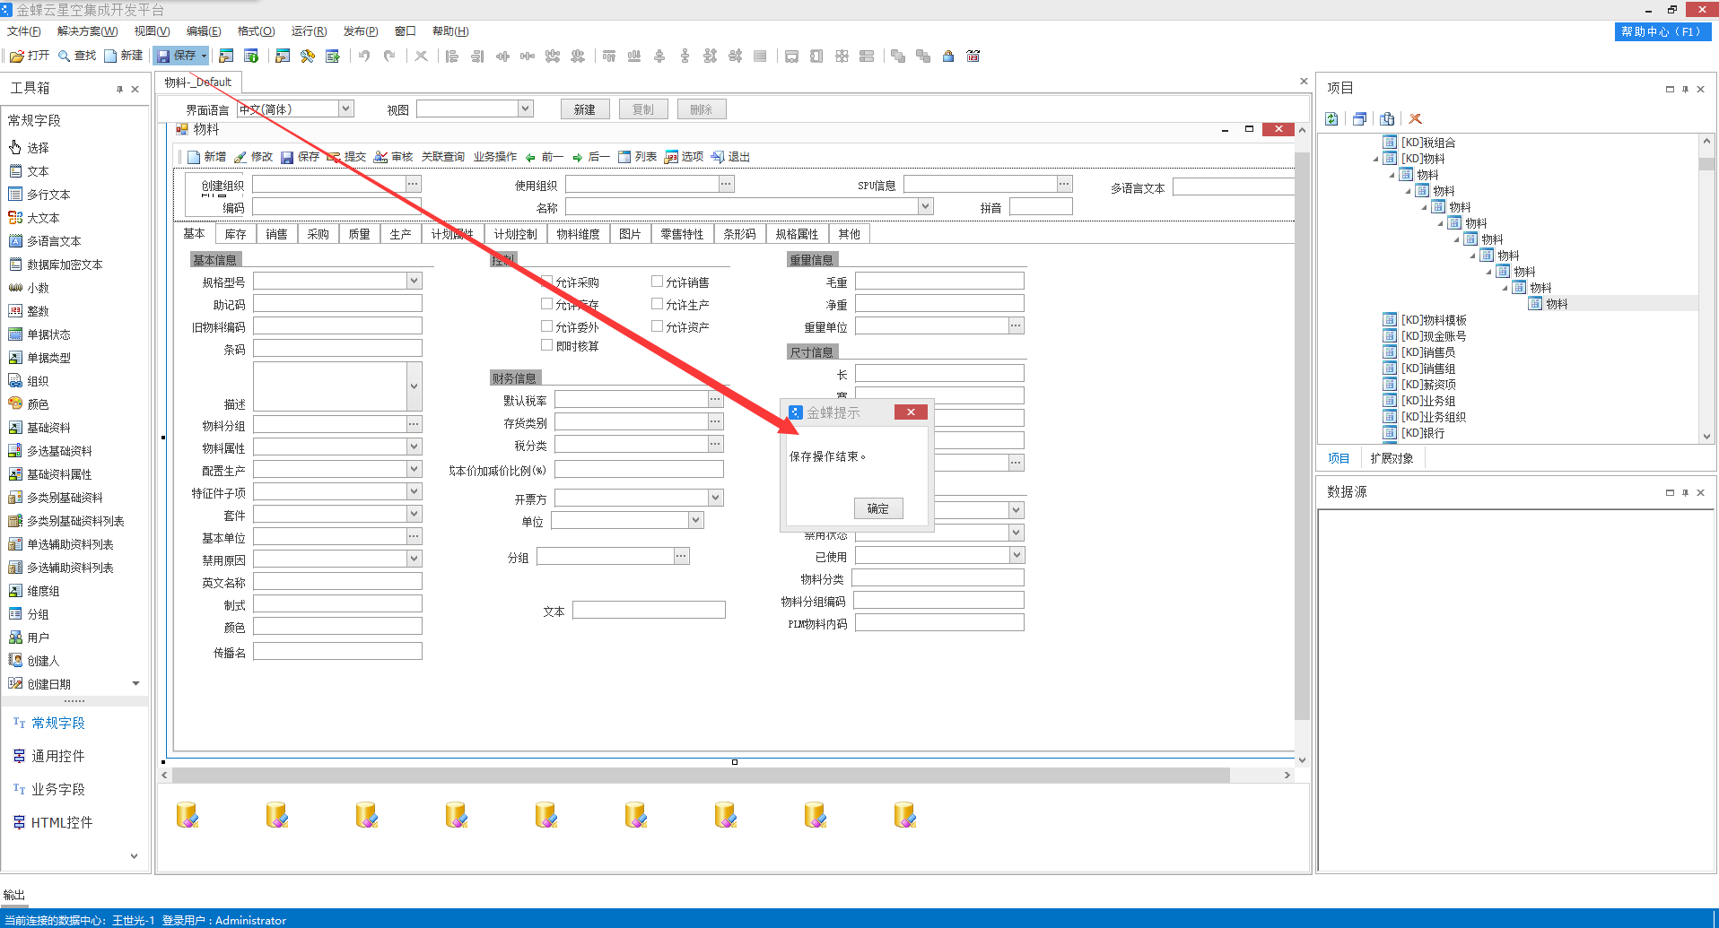Click the grey X delete icon in the top toolbar

[421, 56]
